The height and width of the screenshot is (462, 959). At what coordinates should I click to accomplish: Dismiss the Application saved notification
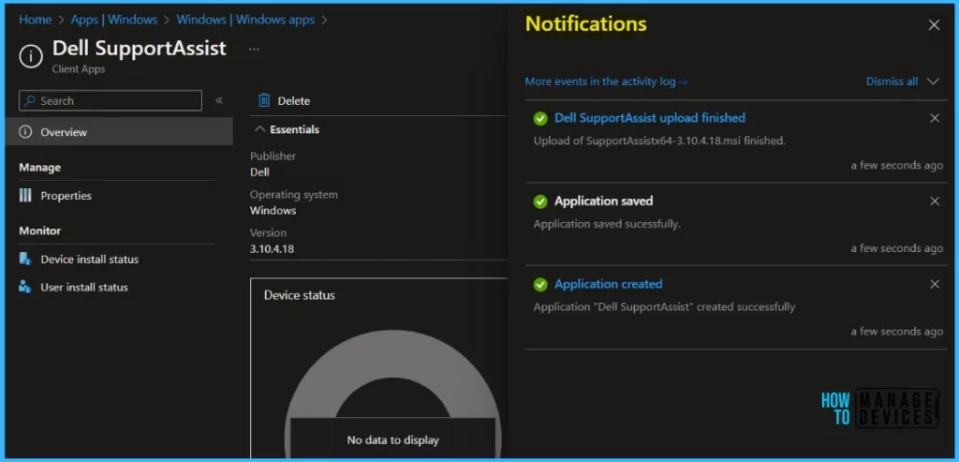coord(935,201)
